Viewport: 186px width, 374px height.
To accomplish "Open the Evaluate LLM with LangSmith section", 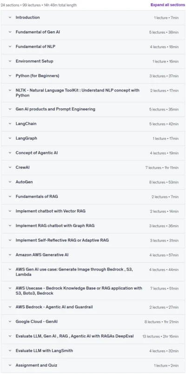I will point(93,351).
